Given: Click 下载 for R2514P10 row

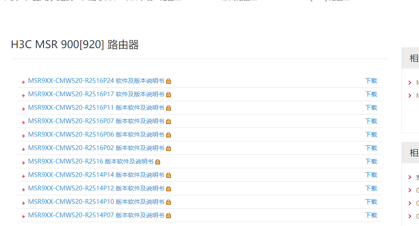Looking at the screenshot, I should tap(371, 202).
